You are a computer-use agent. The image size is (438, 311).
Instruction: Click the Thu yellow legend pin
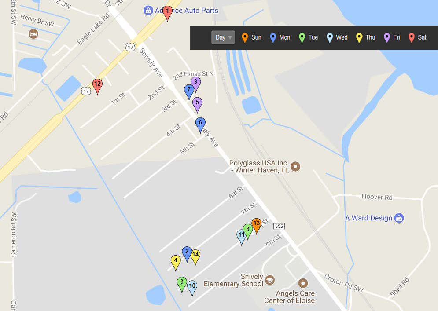359,38
